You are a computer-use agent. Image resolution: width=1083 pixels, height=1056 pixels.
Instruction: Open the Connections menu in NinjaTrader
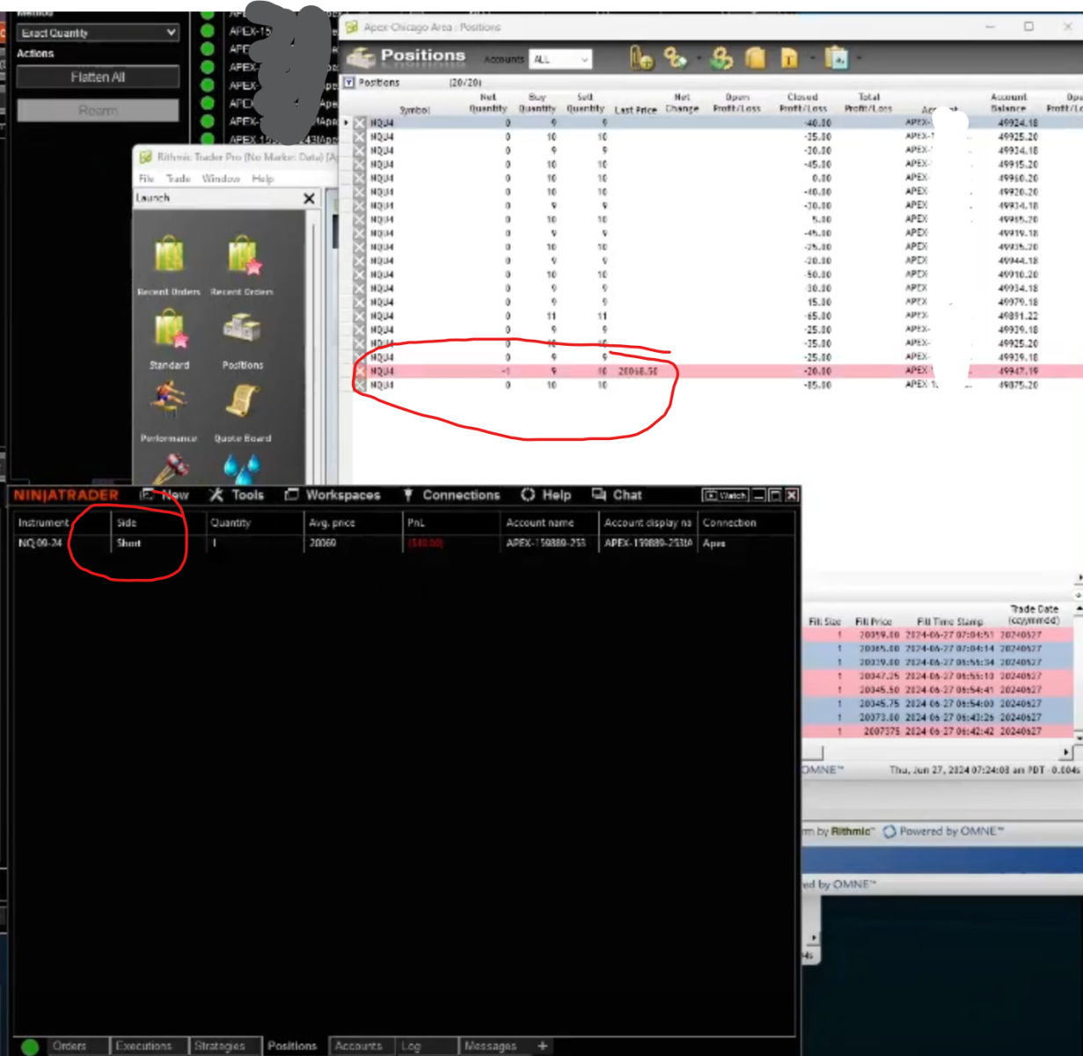(x=451, y=495)
